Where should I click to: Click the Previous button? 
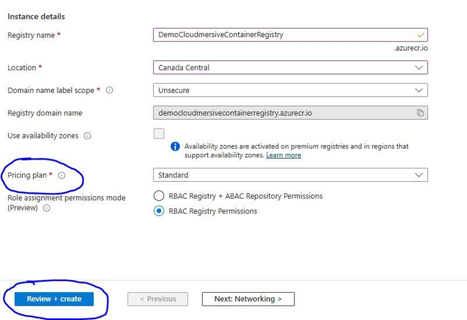coord(158,299)
